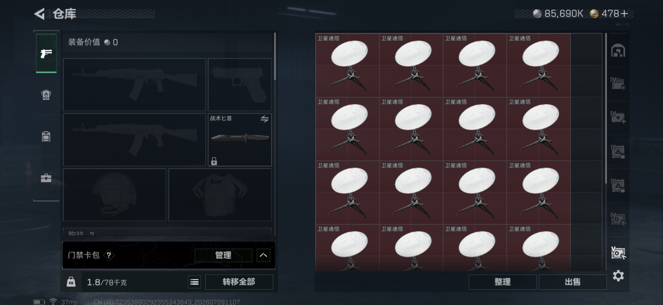Viewport: 663px width, 305px height.
Task: Select first-row second-column 卫星通信 dish item
Action: 411,65
